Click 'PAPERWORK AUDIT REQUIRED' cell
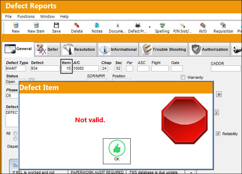 point(97,172)
